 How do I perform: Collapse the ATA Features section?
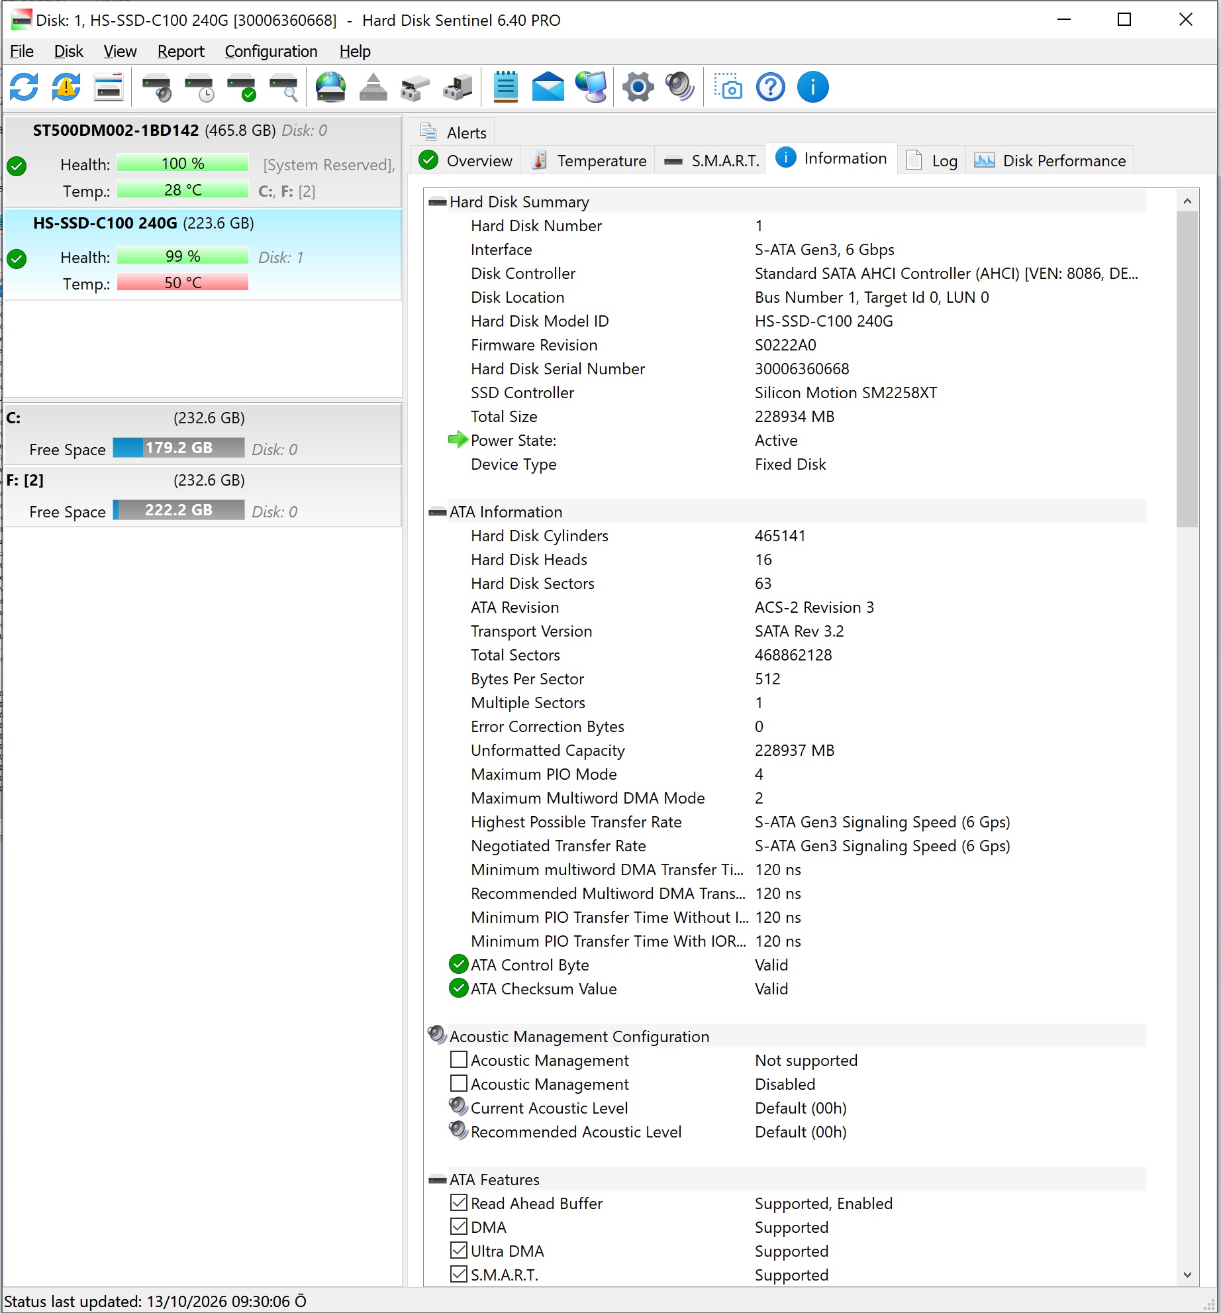click(438, 1180)
